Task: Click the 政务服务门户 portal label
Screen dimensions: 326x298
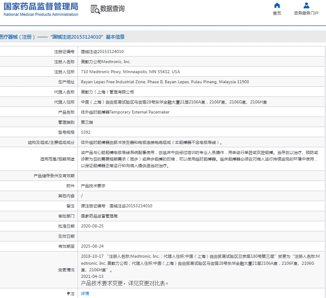Action: 306,13
